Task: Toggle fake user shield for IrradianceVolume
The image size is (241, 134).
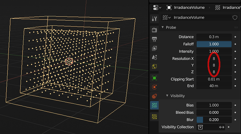Action: [x=235, y=18]
